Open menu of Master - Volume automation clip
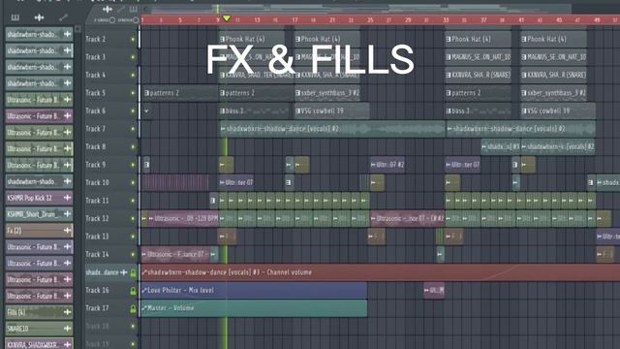This screenshot has width=620, height=349. 144,308
